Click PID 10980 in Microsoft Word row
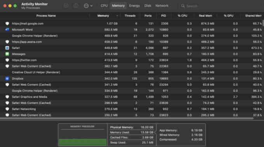 tap(164, 29)
